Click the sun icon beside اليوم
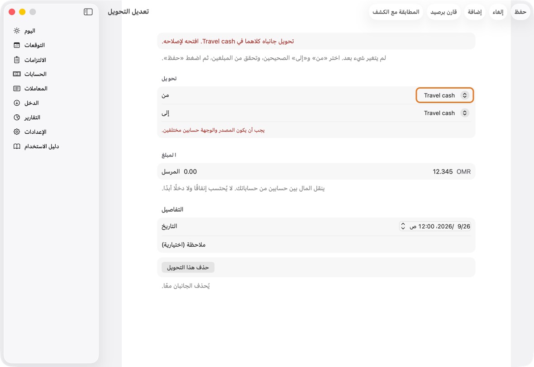534x367 pixels. coord(17,31)
